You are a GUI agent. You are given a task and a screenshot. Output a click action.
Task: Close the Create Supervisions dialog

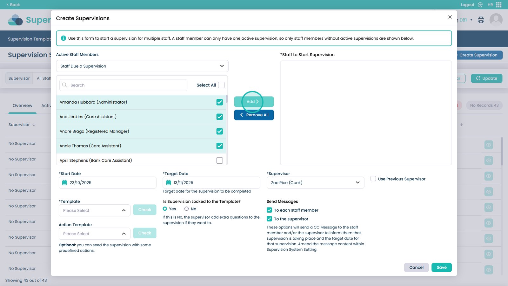click(x=450, y=17)
